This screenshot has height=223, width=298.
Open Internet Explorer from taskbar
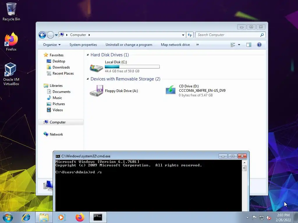click(x=26, y=217)
